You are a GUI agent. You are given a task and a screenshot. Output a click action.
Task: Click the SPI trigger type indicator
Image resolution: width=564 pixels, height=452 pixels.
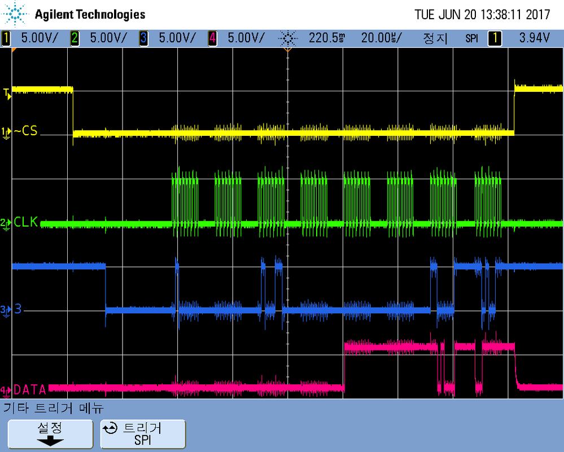471,38
